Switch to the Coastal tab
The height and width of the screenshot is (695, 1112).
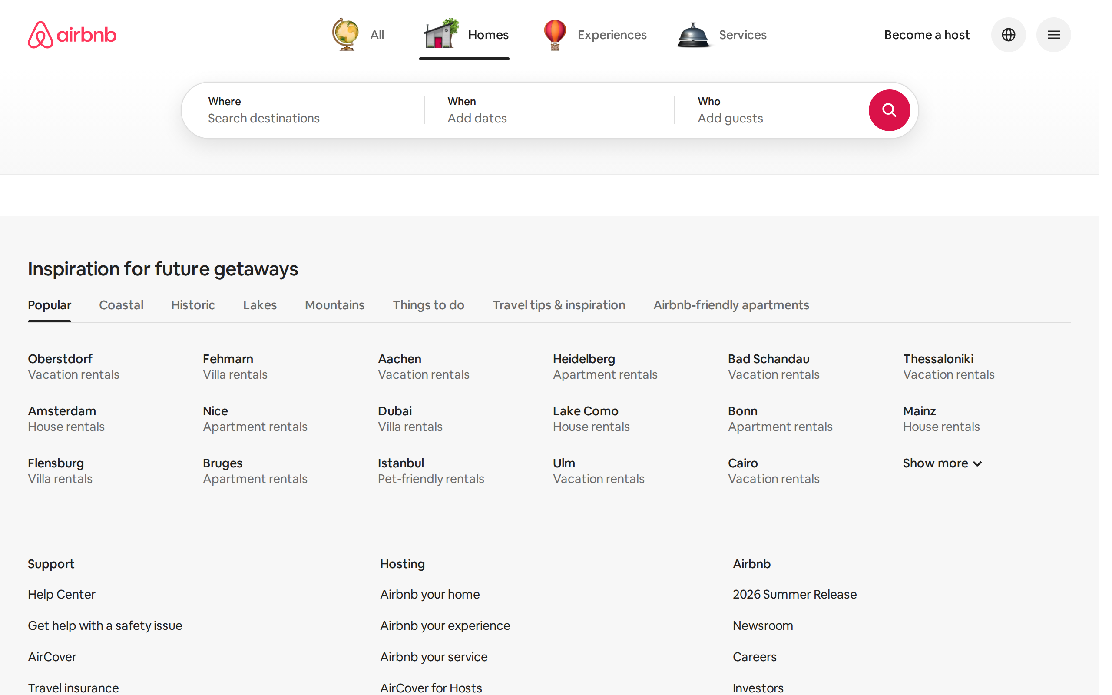point(121,305)
